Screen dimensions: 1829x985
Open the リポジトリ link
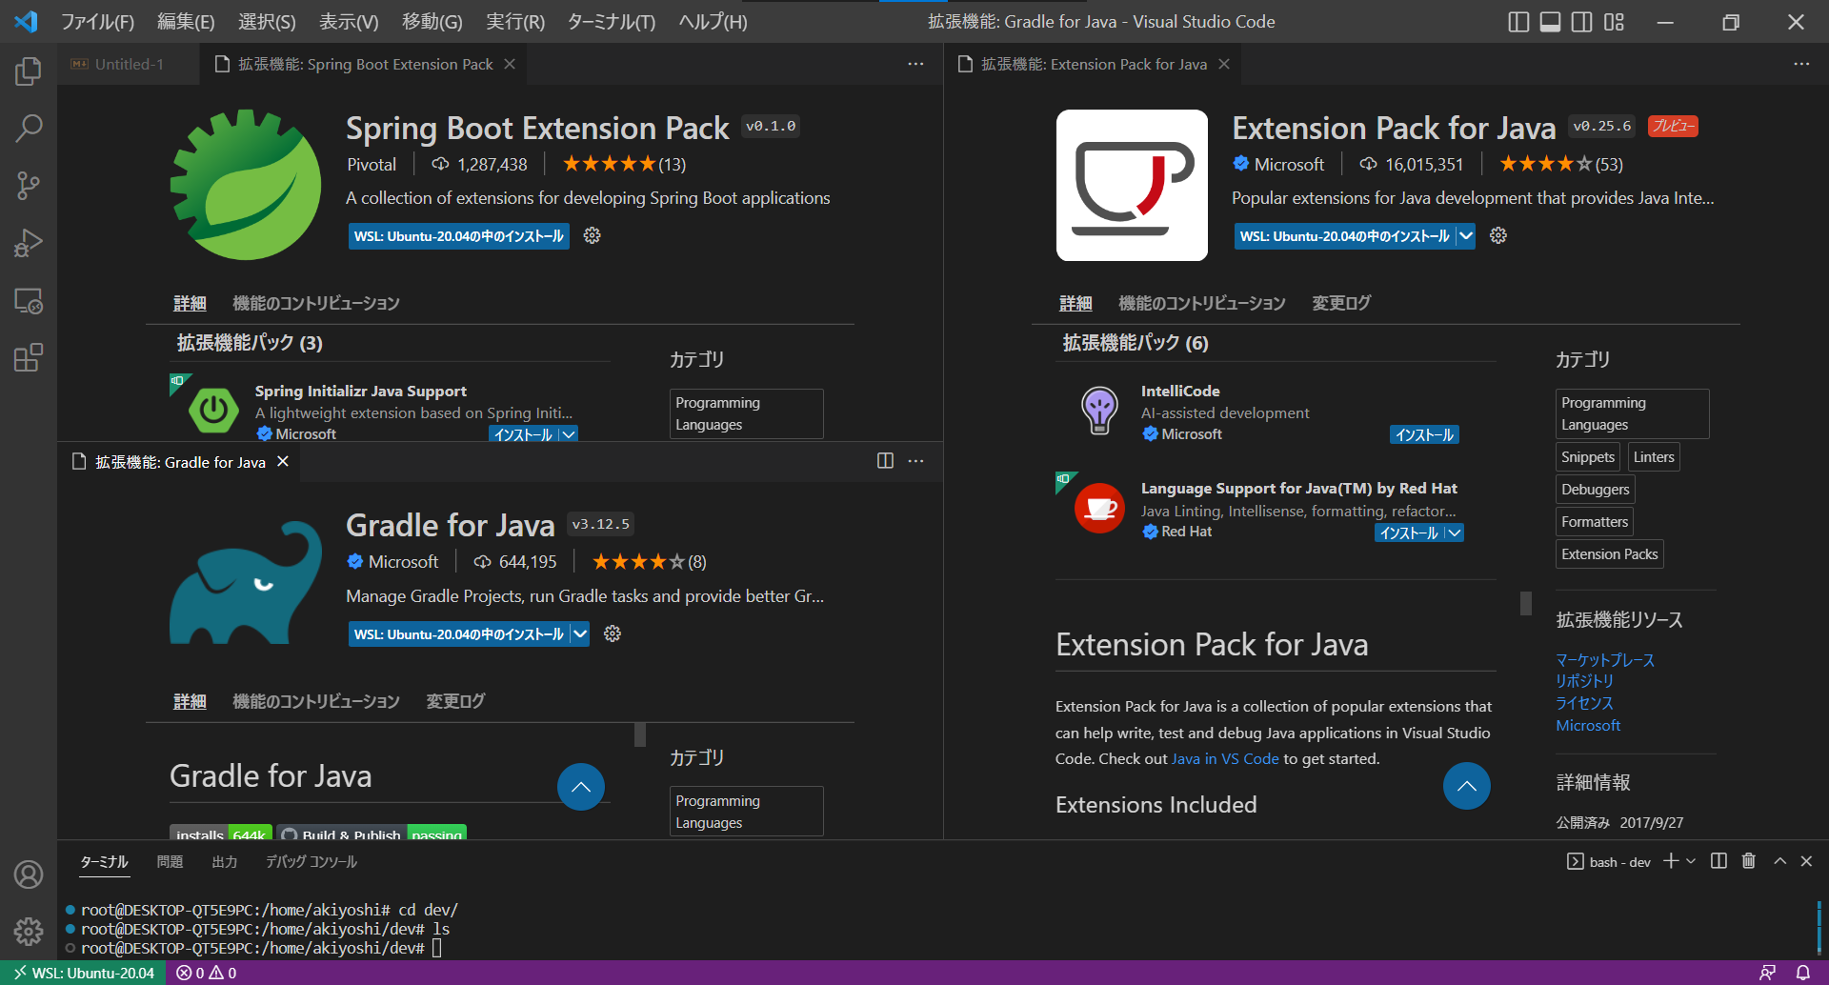pos(1584,681)
